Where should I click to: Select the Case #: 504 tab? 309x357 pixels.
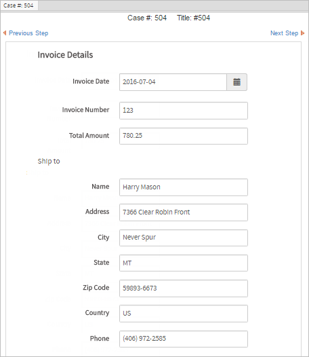pos(19,5)
